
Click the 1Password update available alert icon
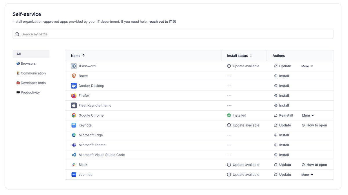(x=229, y=66)
